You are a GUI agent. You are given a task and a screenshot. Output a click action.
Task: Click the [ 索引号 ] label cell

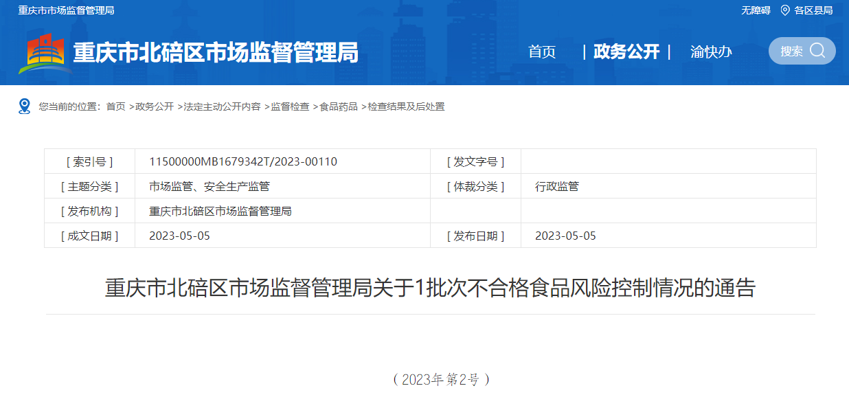(x=90, y=161)
